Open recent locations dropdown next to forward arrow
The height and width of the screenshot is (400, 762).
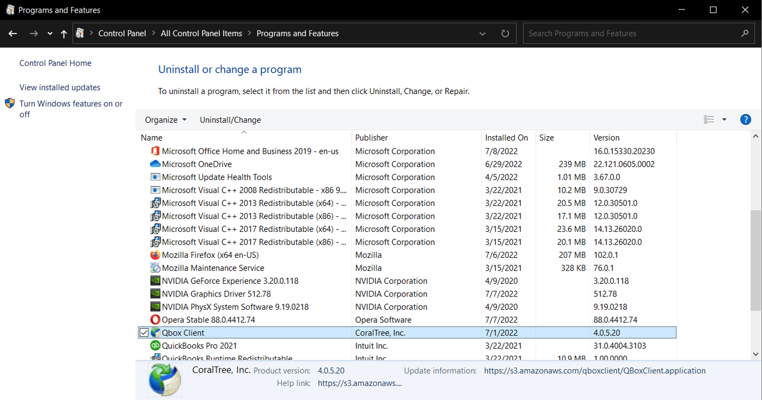pyautogui.click(x=50, y=34)
